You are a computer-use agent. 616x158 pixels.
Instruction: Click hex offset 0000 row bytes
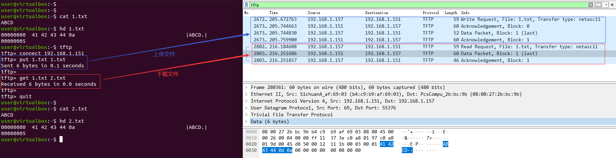[328, 132]
